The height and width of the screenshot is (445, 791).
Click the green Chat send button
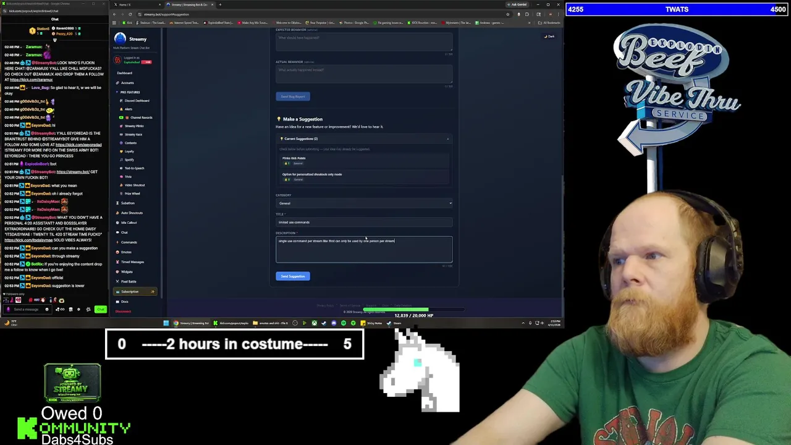pyautogui.click(x=100, y=309)
